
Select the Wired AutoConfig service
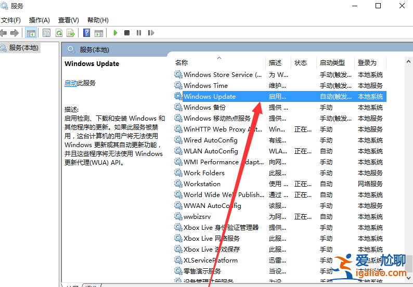[280, 140]
